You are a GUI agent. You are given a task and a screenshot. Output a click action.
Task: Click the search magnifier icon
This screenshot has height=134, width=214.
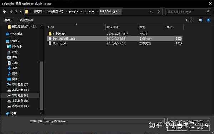coord(208,12)
